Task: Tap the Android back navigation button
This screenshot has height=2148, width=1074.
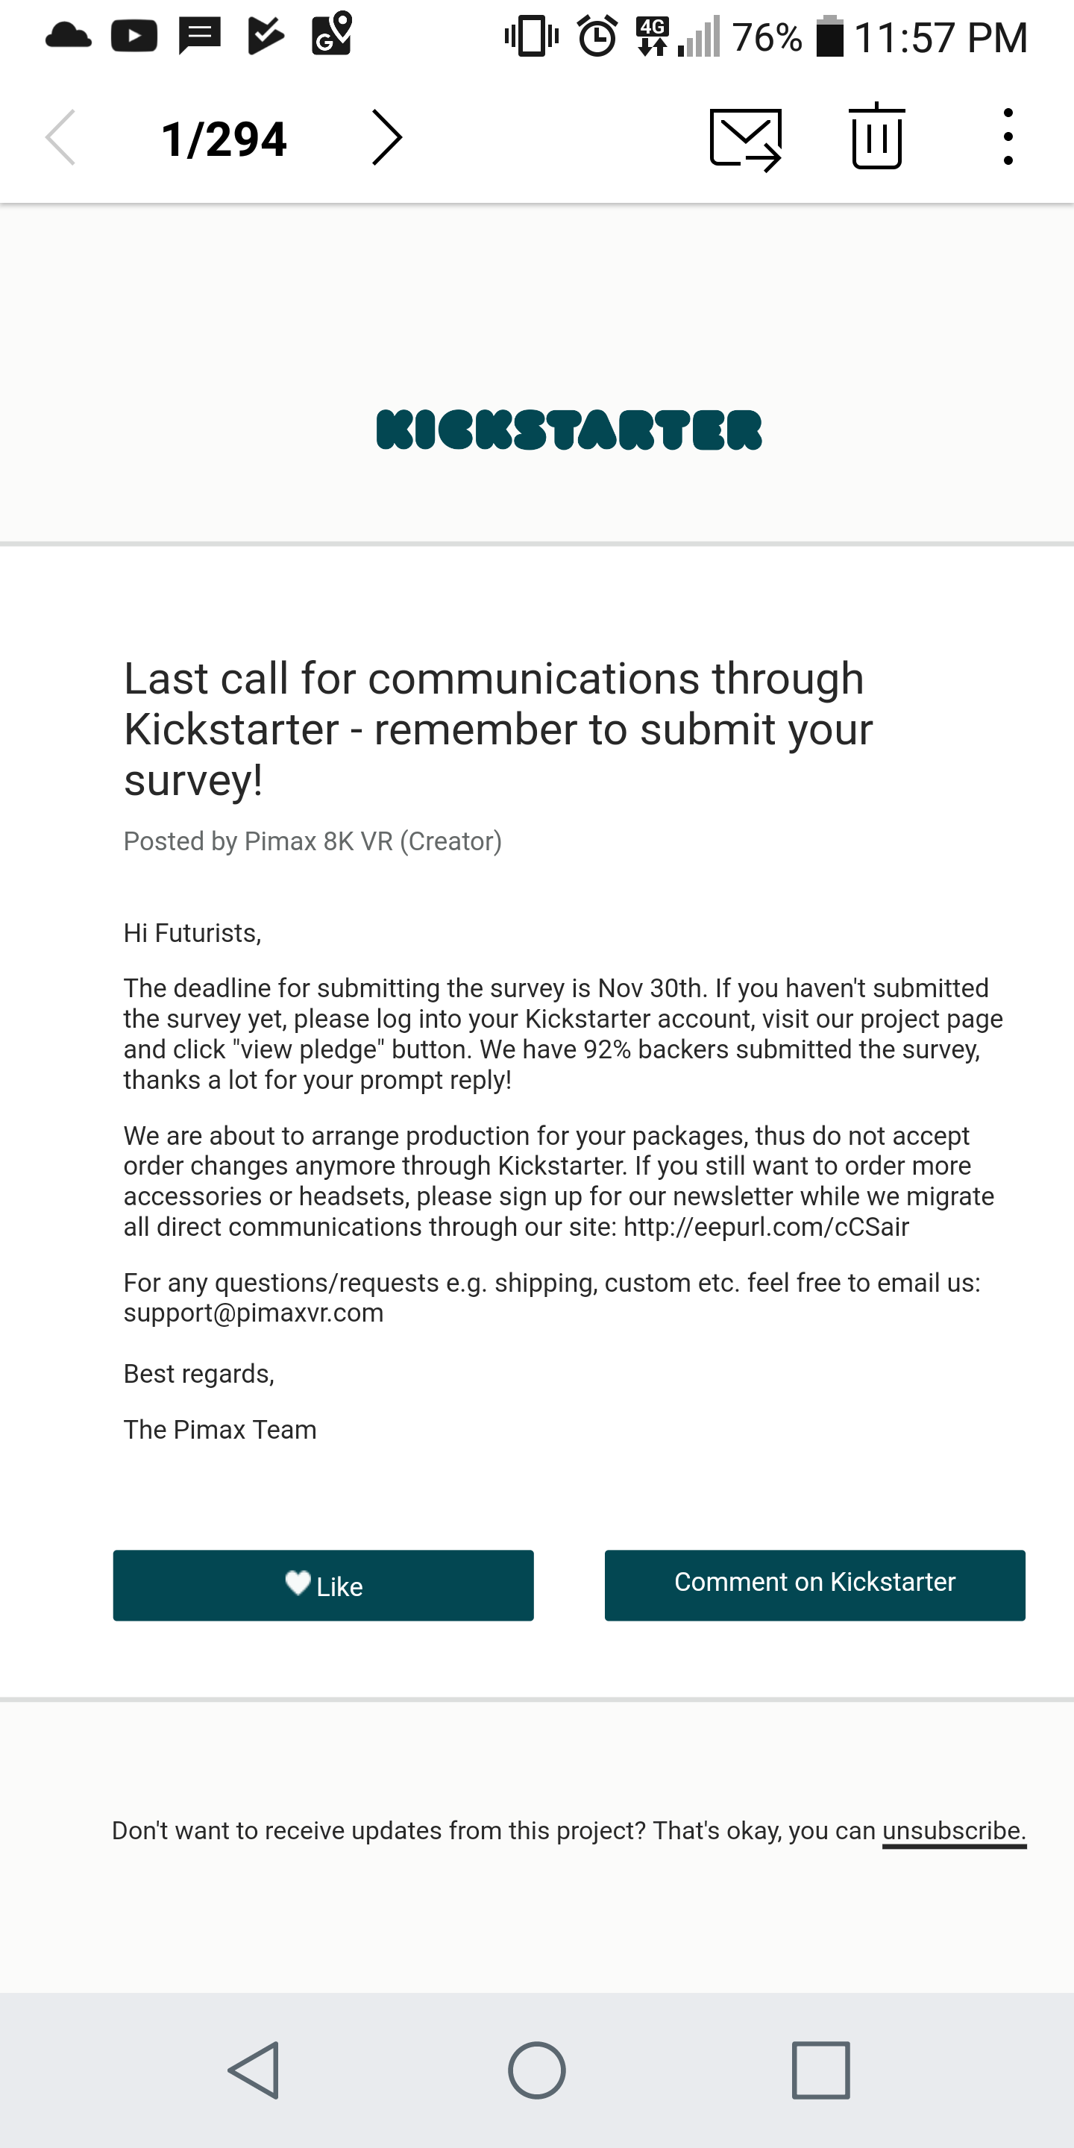Action: pos(254,2070)
